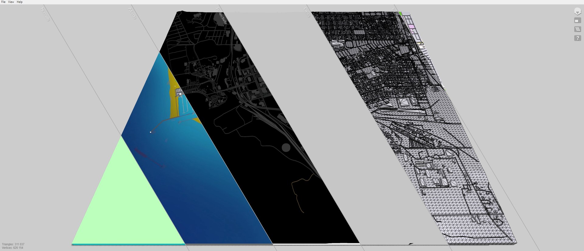
Task: Toggle the fullscreen window icon
Action: (x=577, y=21)
